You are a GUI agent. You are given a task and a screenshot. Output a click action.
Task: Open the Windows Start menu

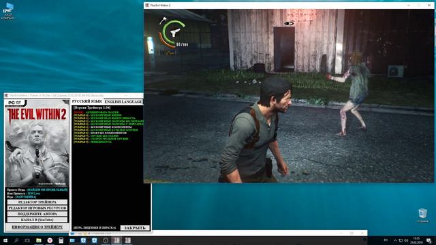point(5,240)
